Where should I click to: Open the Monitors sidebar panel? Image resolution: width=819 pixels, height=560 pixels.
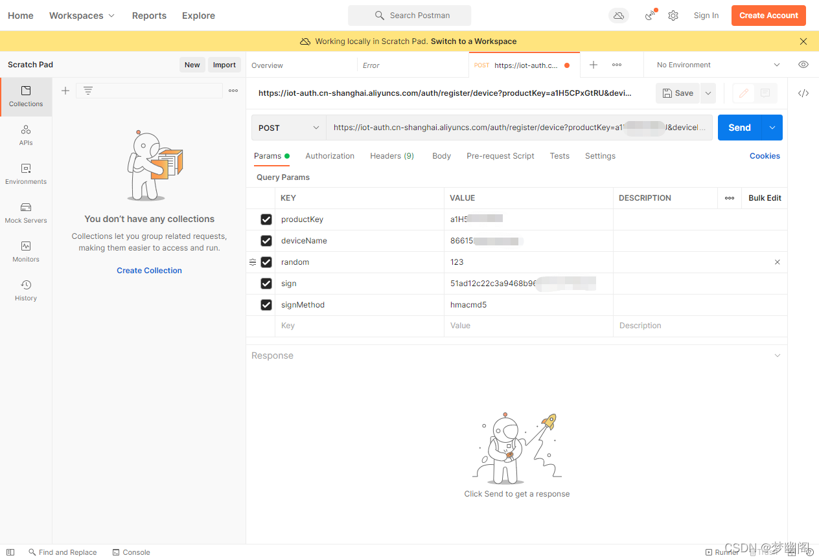click(26, 252)
